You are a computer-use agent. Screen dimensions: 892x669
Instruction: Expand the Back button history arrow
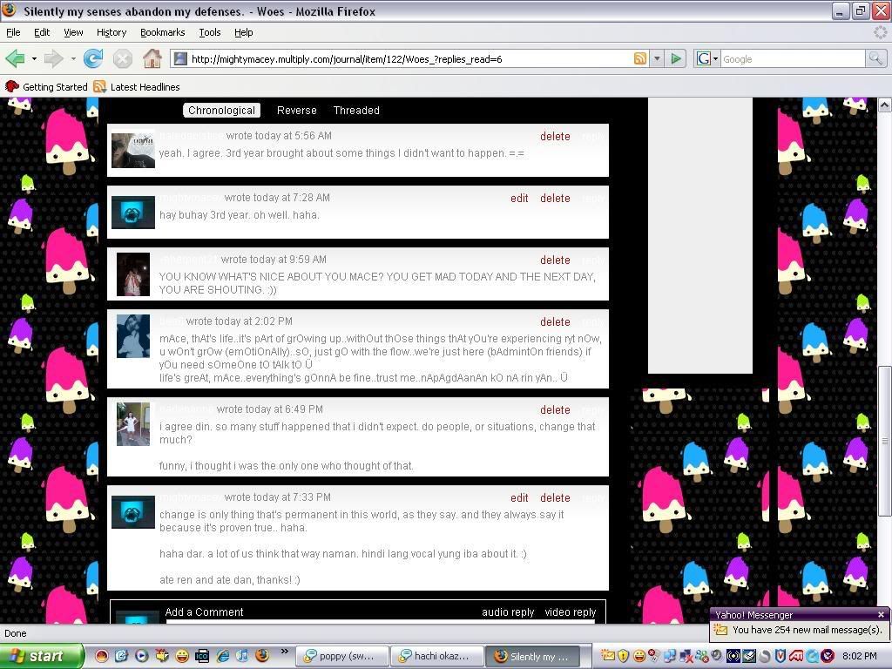pyautogui.click(x=34, y=59)
